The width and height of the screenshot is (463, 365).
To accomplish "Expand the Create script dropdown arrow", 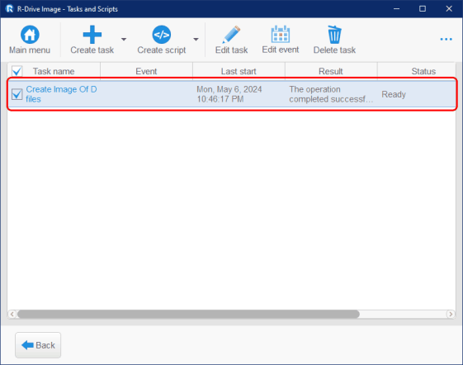I will click(196, 39).
